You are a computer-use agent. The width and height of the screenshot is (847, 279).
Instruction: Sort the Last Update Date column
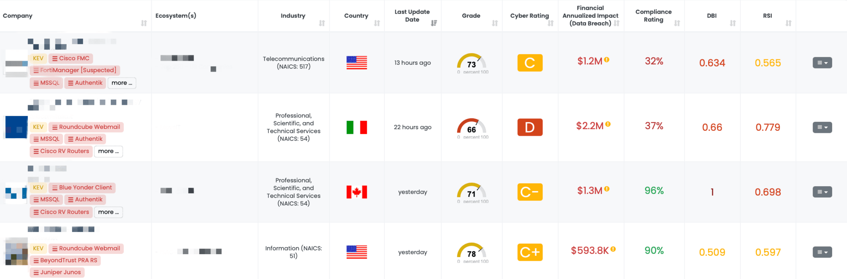coord(434,24)
